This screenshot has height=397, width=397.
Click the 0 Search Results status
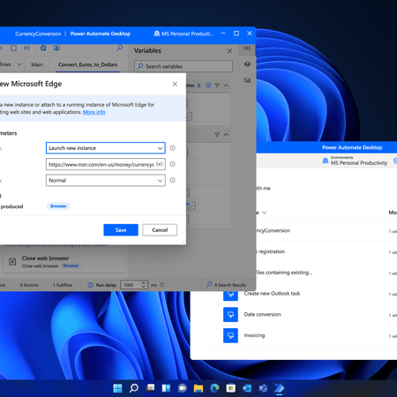226,285
